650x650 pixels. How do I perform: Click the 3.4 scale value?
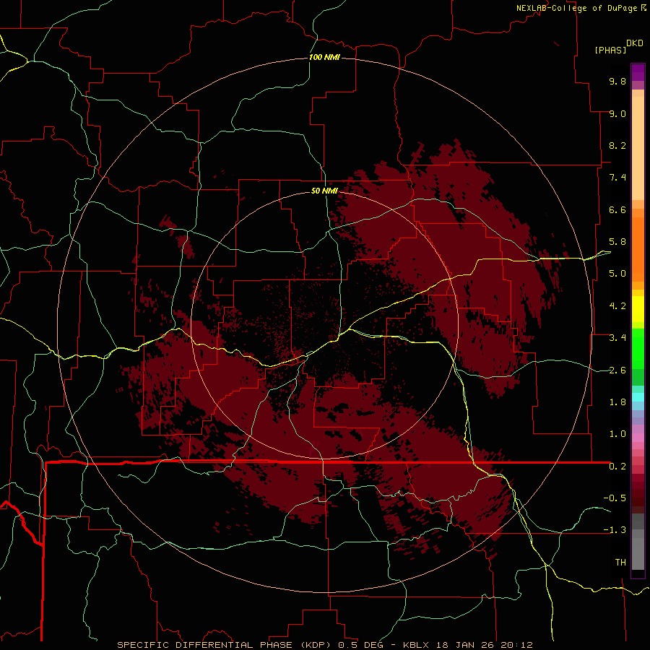617,338
